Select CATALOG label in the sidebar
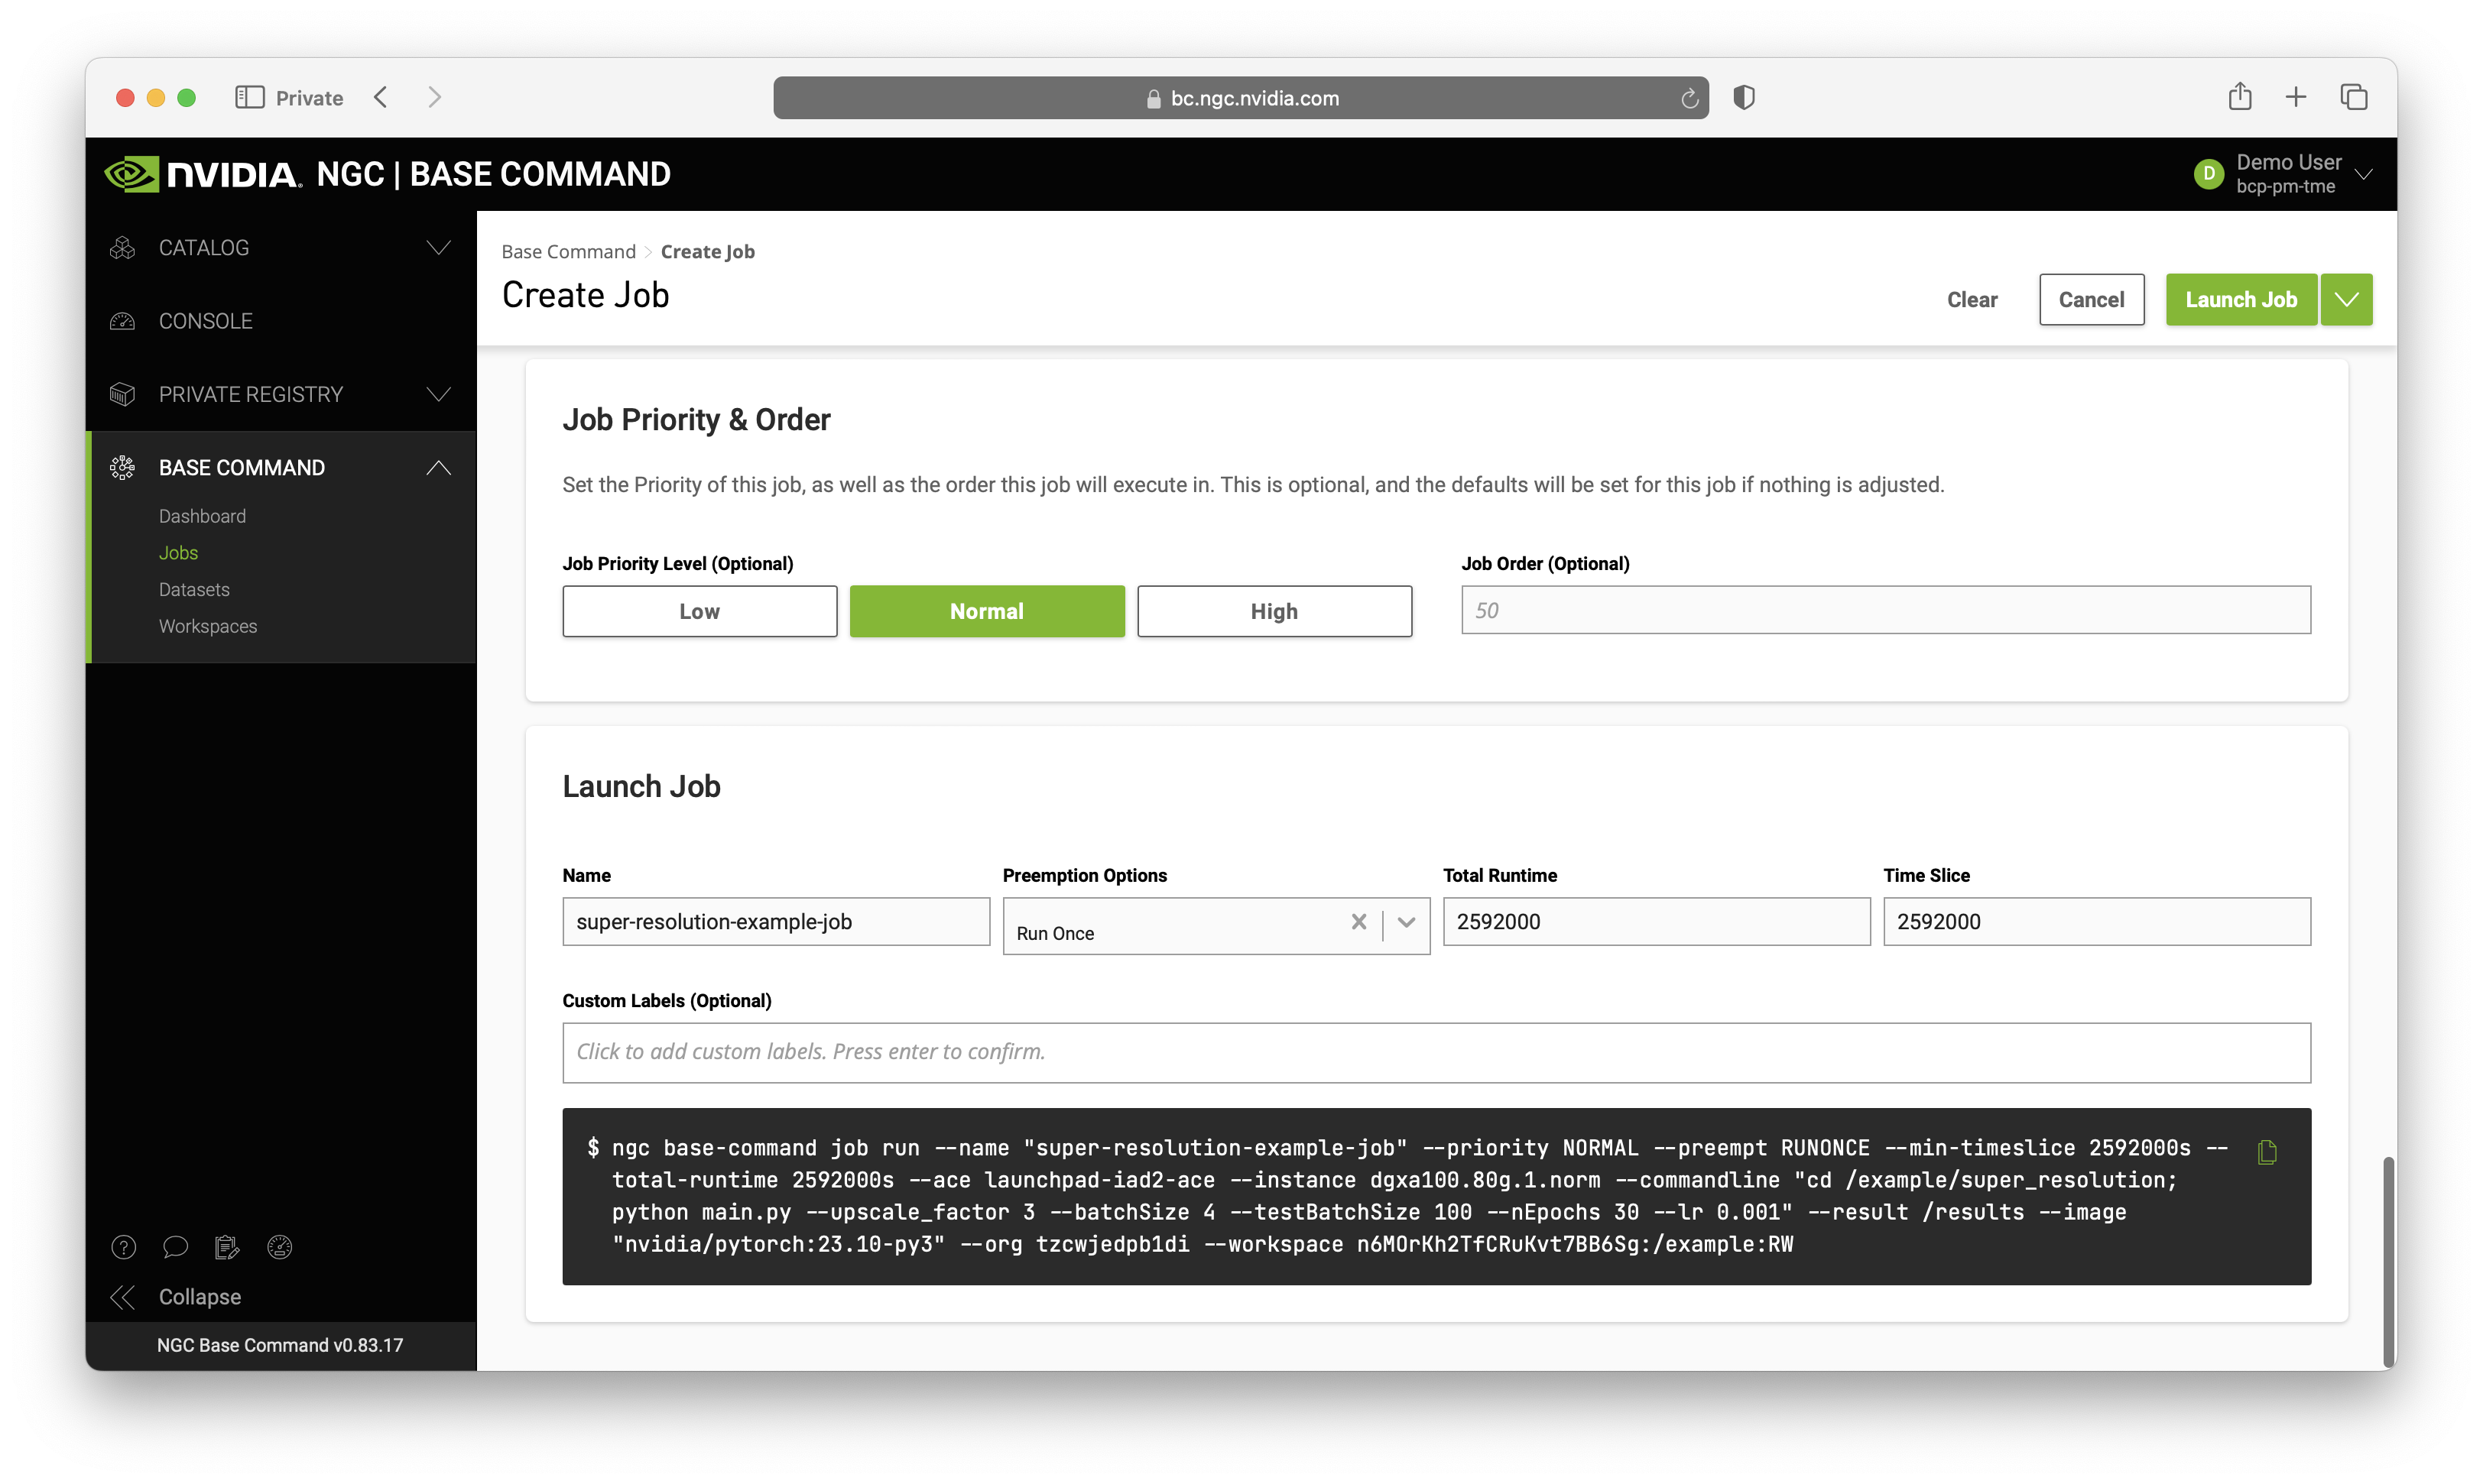Image resolution: width=2483 pixels, height=1484 pixels. (x=203, y=248)
